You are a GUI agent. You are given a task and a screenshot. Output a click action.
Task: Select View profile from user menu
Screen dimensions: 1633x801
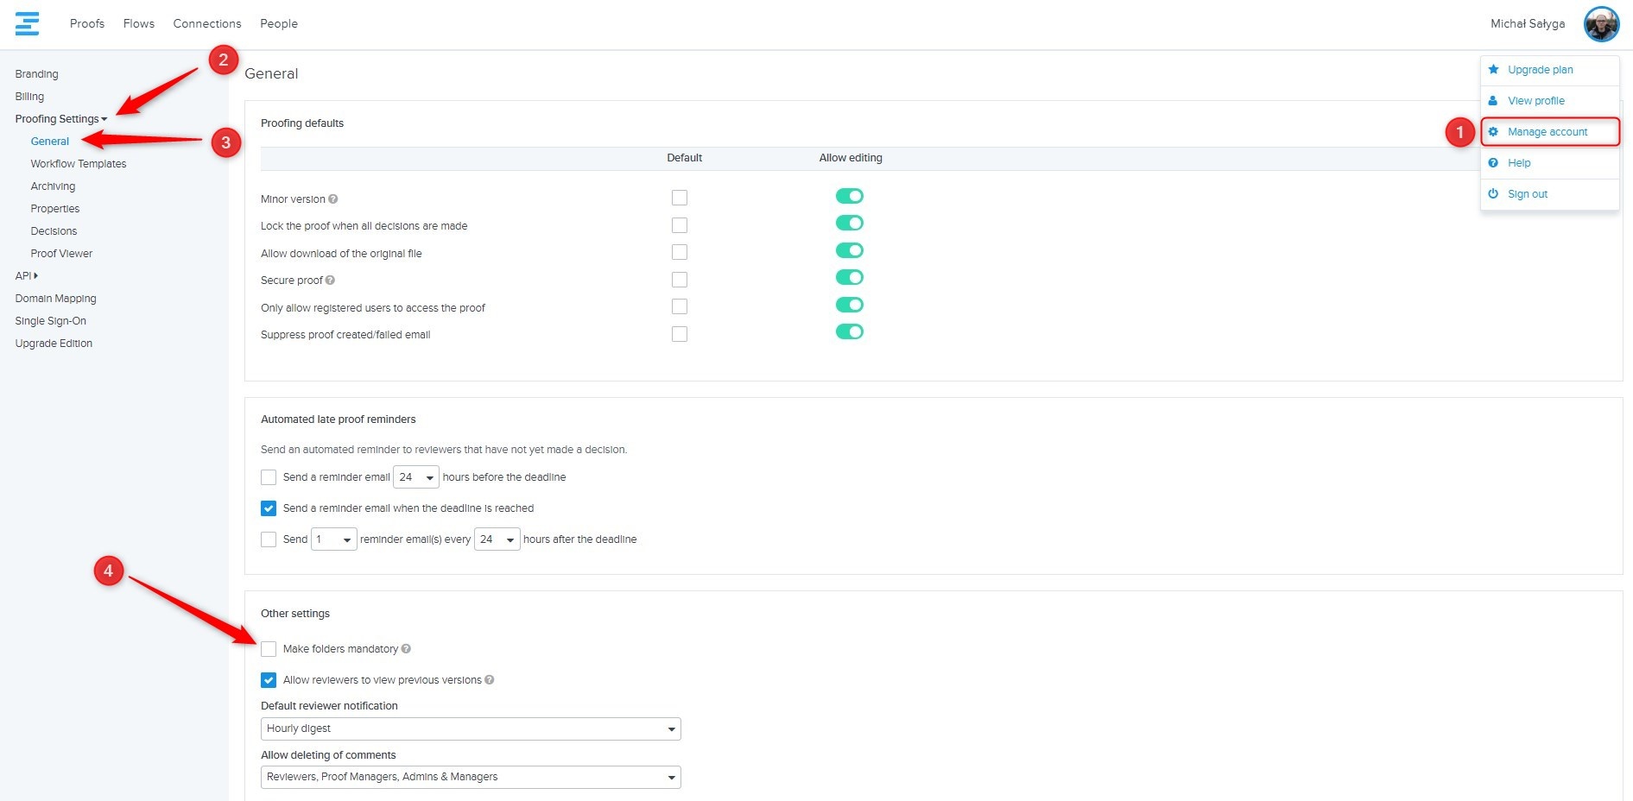(x=1535, y=101)
